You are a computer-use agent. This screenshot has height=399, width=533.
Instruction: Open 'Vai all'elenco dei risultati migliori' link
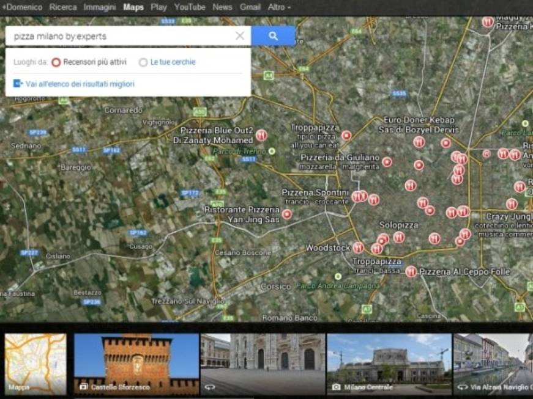(x=80, y=84)
